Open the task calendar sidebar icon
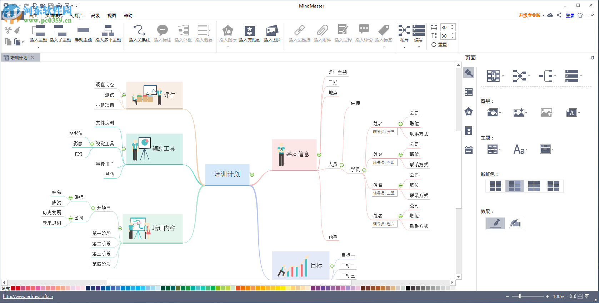Image resolution: width=599 pixels, height=303 pixels. tap(469, 150)
